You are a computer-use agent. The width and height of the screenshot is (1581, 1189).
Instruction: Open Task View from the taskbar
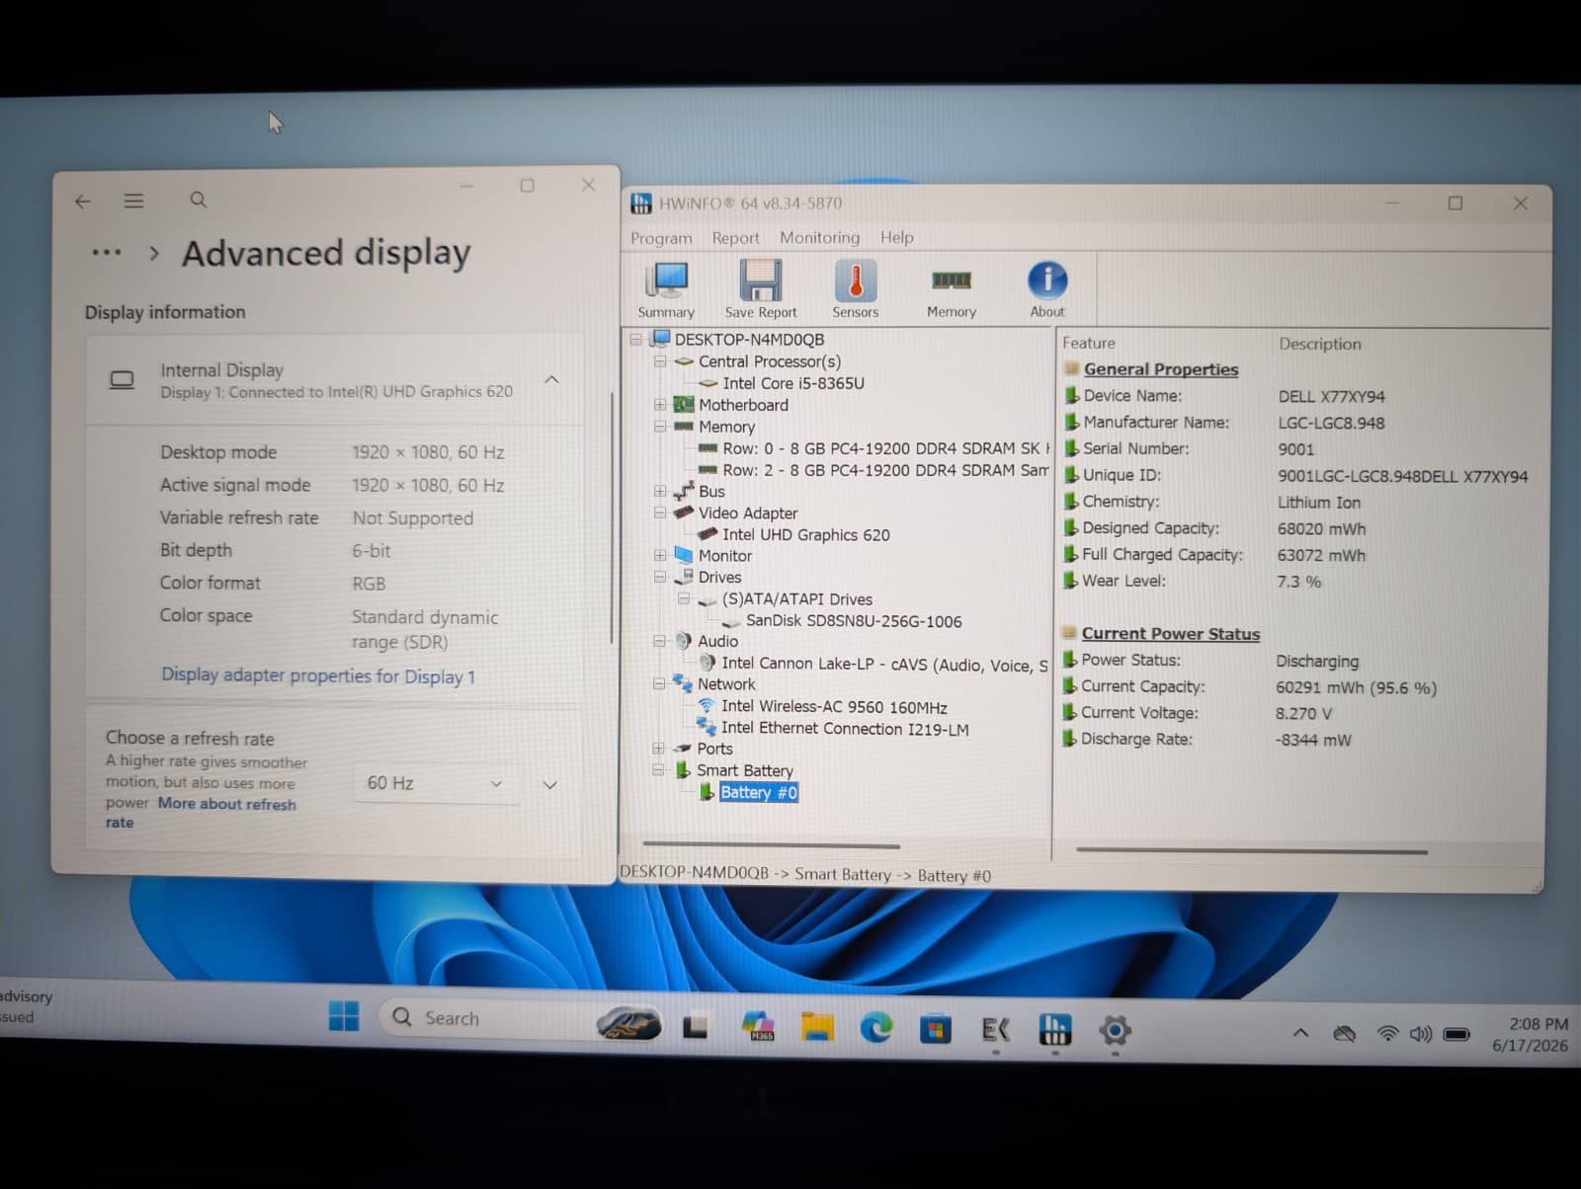point(696,1028)
